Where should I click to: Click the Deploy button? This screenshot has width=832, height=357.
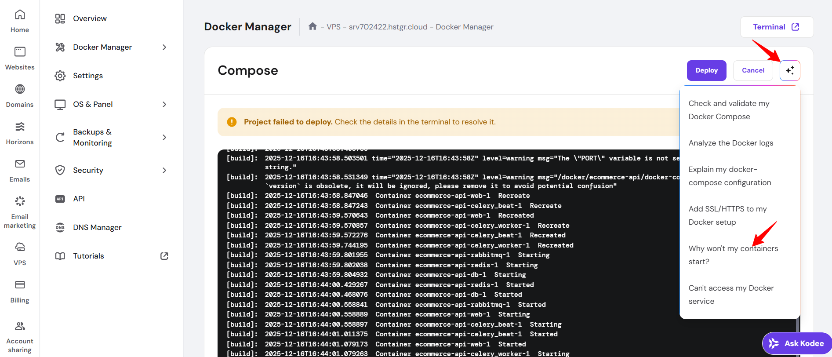706,70
